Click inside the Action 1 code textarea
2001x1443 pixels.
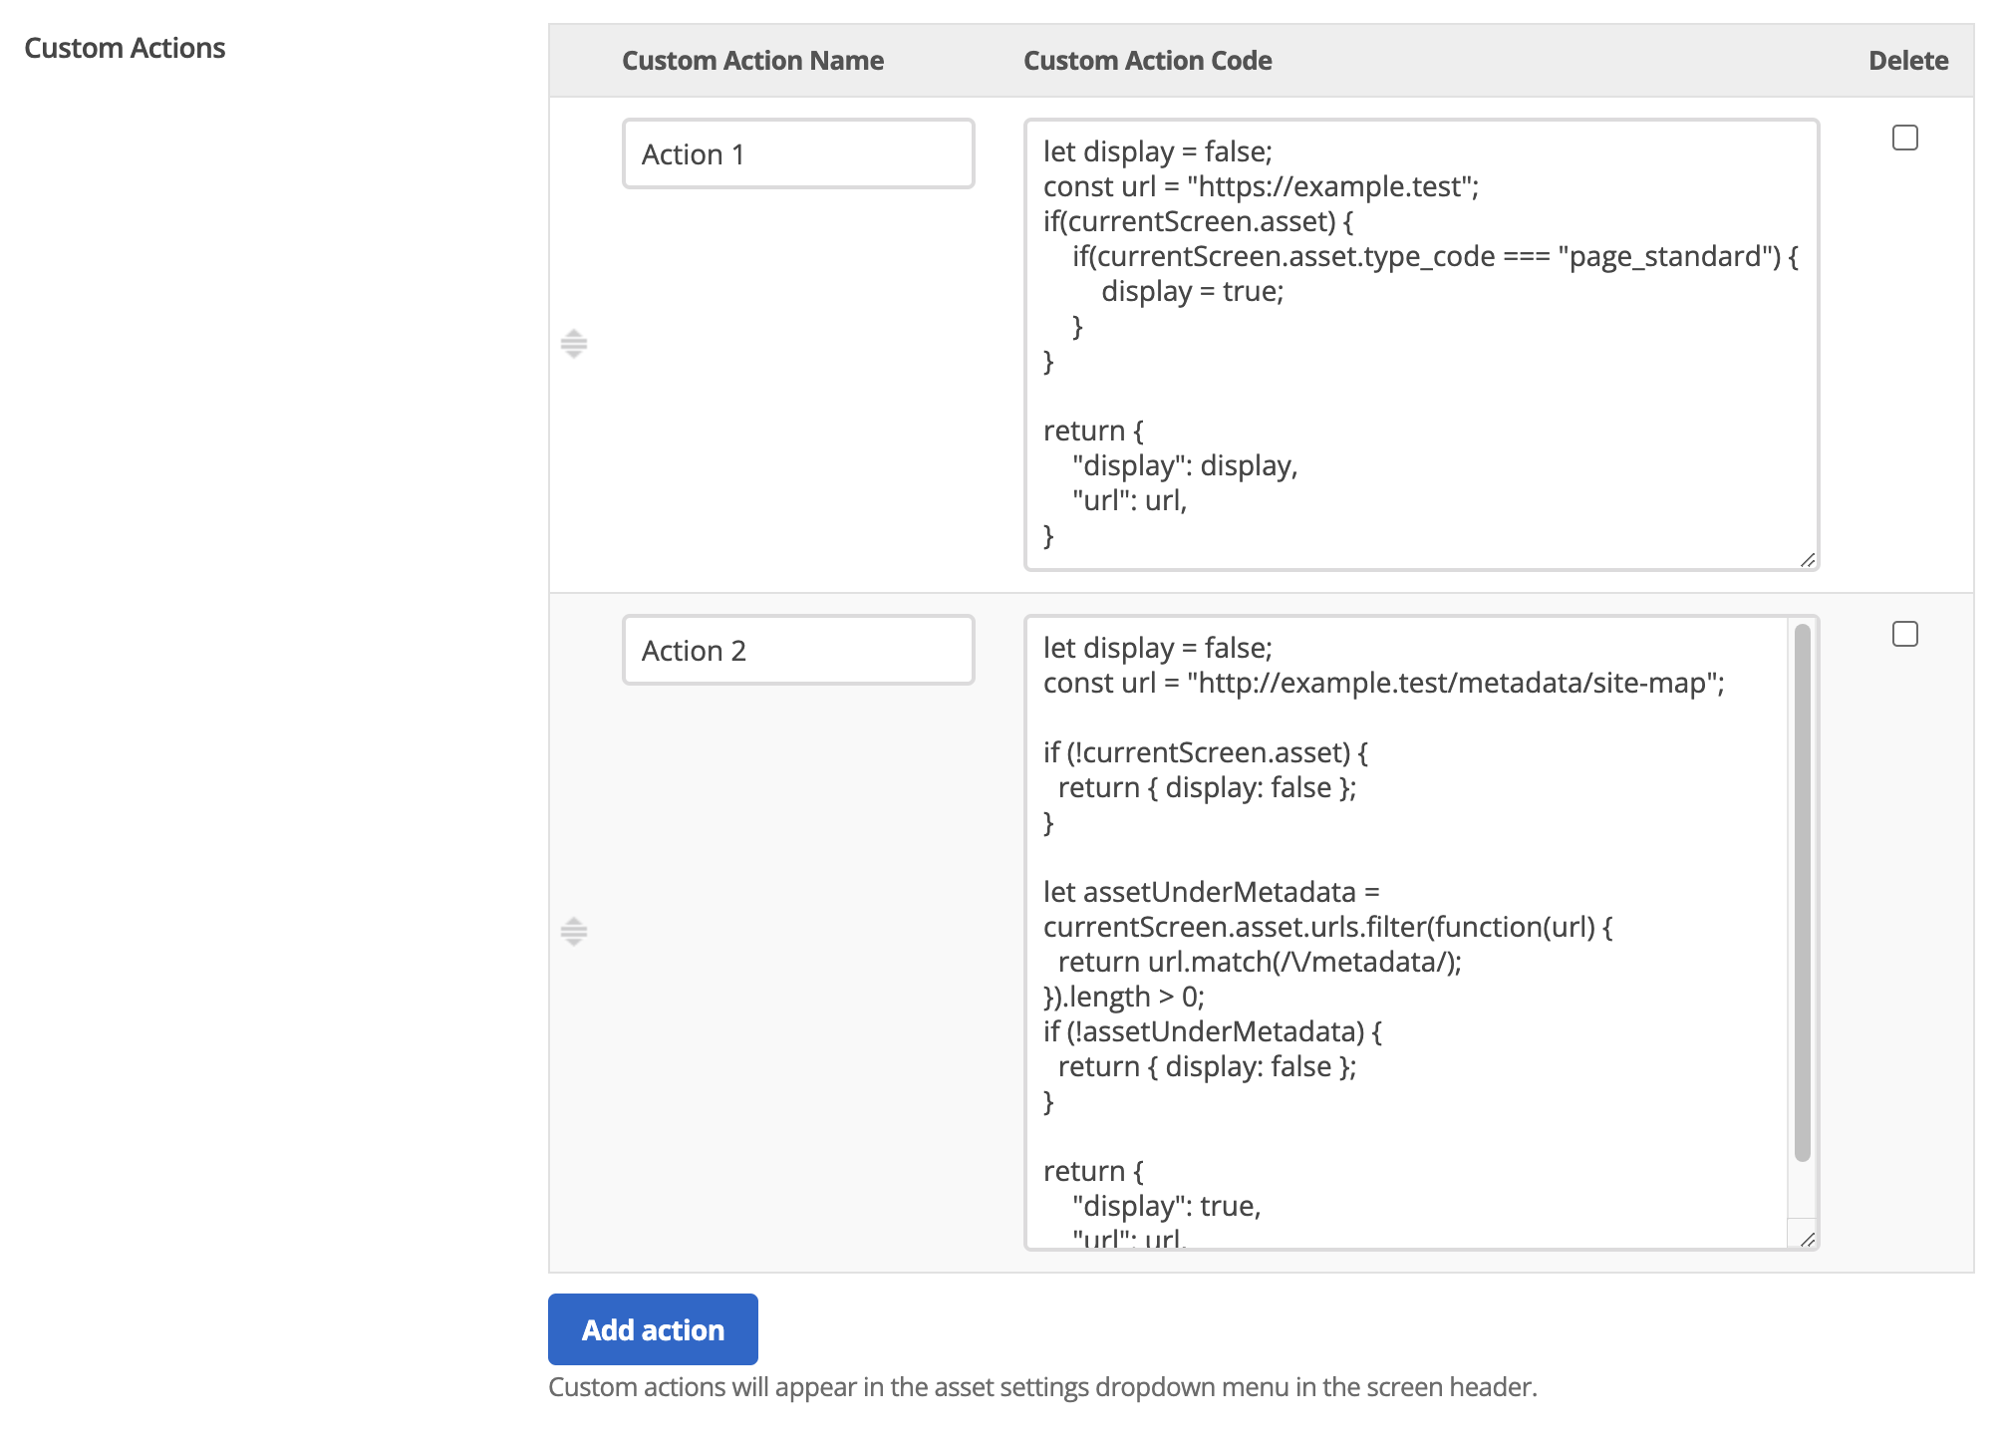1421,345
